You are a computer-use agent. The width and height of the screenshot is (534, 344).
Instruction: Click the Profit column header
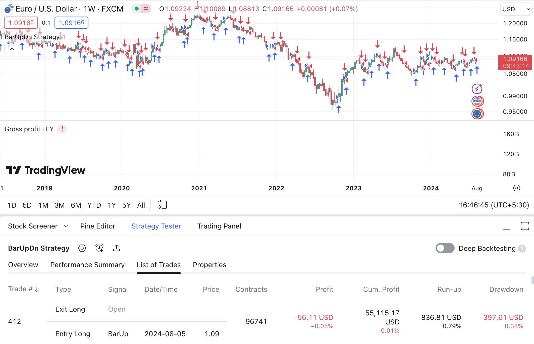[325, 290]
